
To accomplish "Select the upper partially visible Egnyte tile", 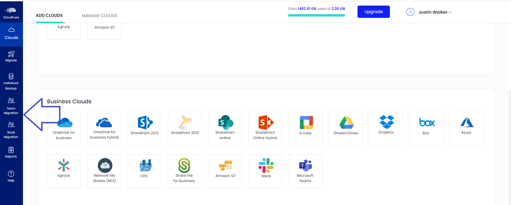I will click(x=64, y=31).
